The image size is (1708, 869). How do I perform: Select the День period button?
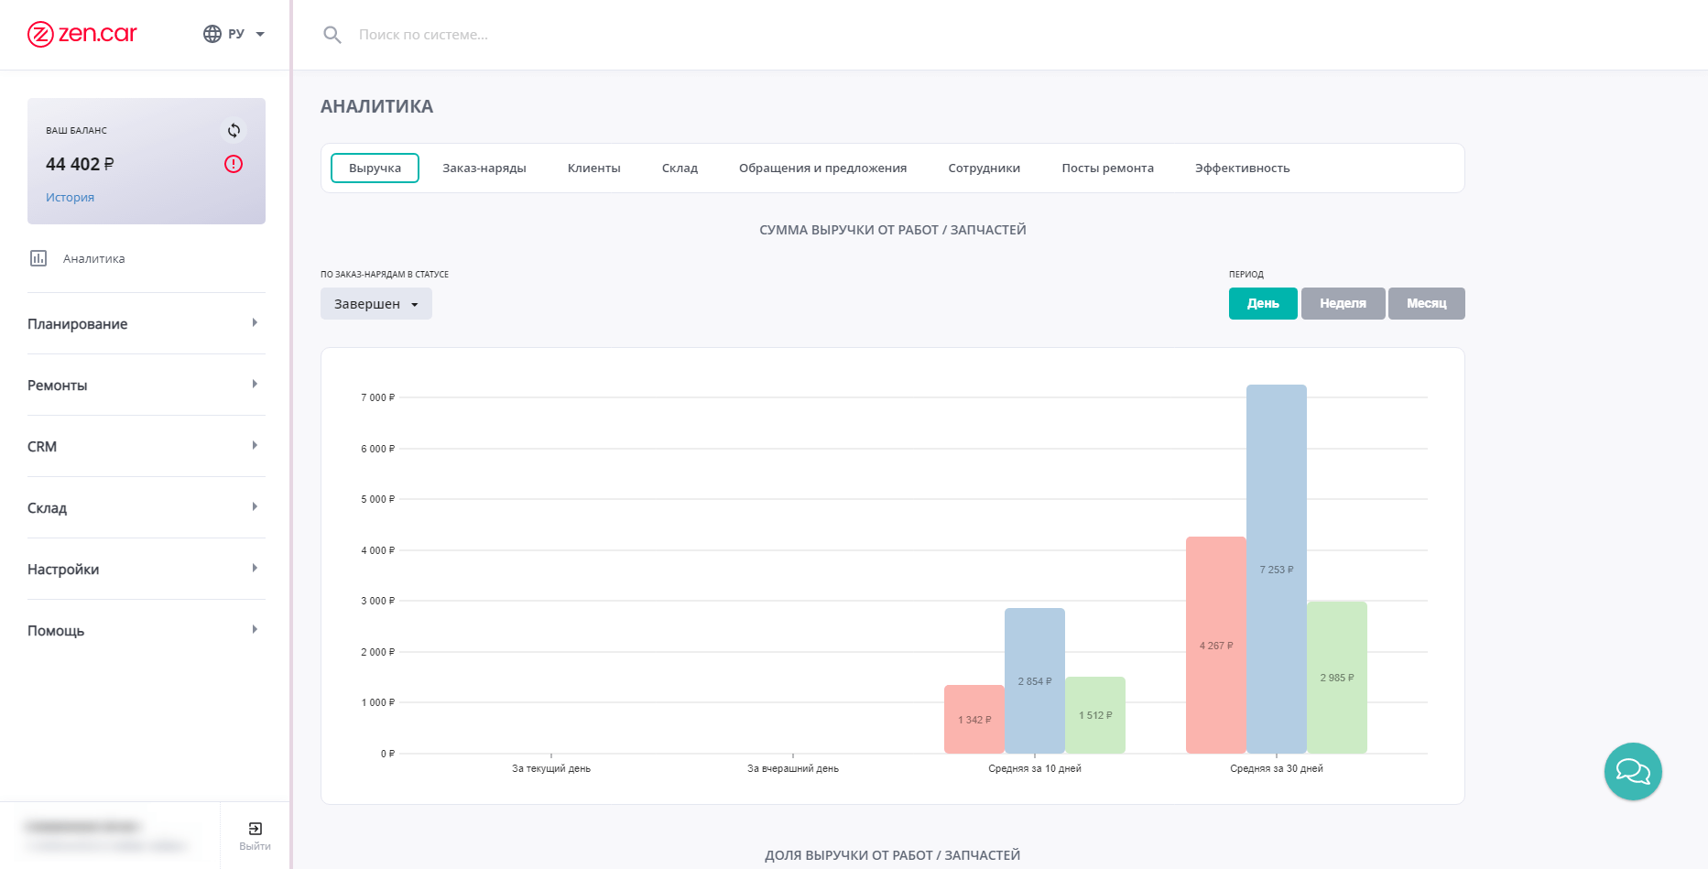coord(1263,303)
